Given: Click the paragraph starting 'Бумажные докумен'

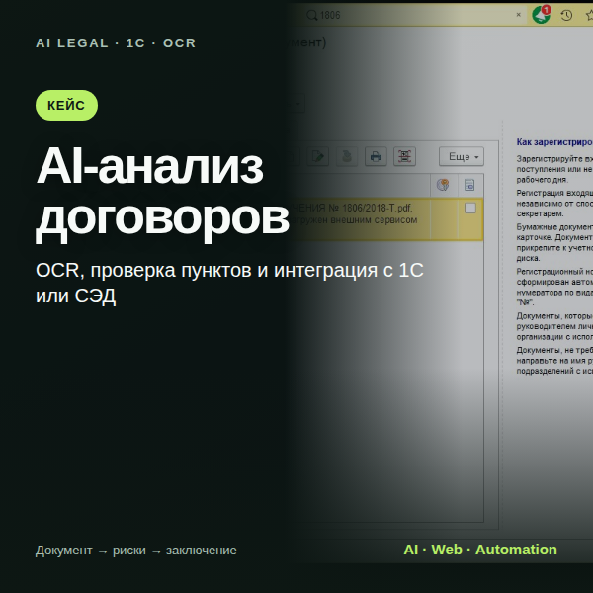Looking at the screenshot, I should point(554,243).
